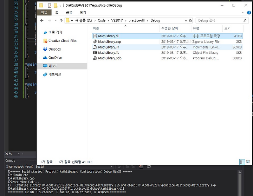Collapse code block at line 23

point(26,4)
